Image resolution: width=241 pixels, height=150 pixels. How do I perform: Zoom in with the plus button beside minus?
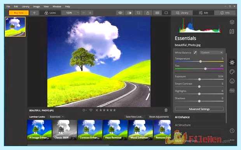pyautogui.click(x=90, y=13)
